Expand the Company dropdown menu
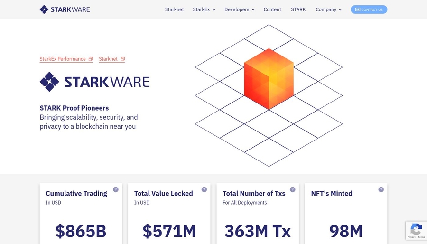Image resolution: width=427 pixels, height=244 pixels. tap(328, 9)
